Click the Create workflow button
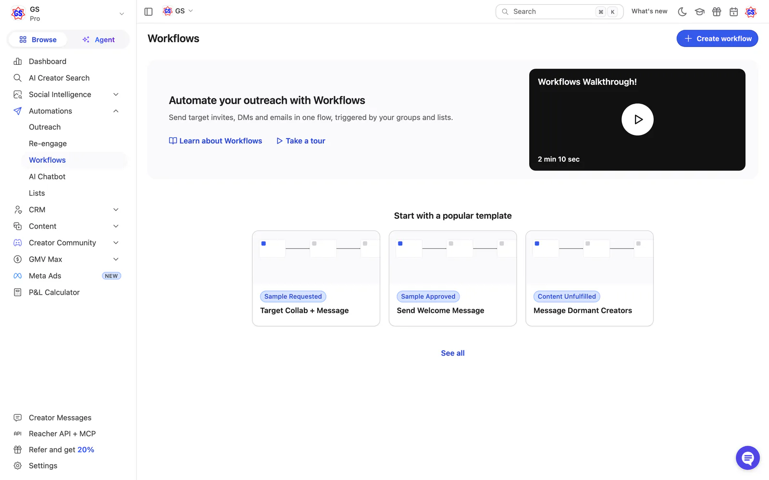Viewport: 769px width, 480px height. [717, 38]
